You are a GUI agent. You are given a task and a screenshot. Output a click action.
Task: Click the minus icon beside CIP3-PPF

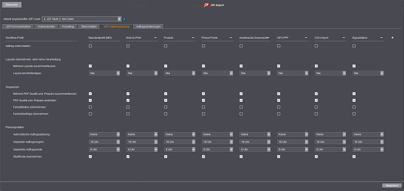click(x=306, y=38)
